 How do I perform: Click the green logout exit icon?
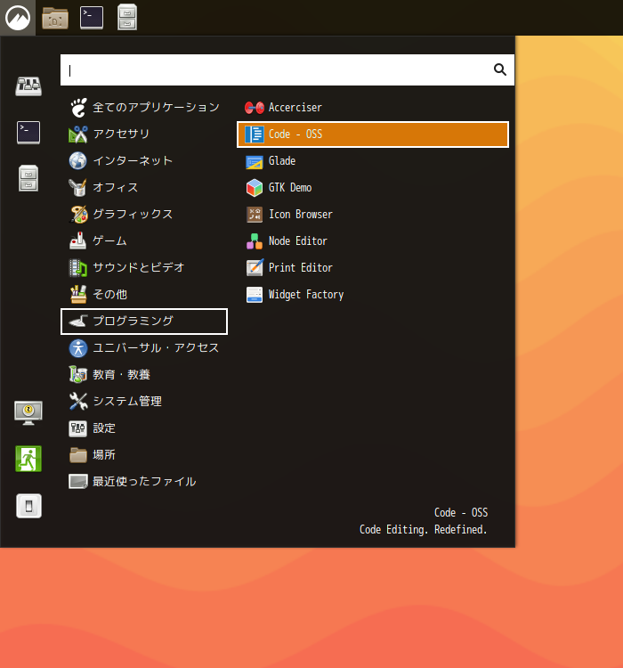click(28, 459)
